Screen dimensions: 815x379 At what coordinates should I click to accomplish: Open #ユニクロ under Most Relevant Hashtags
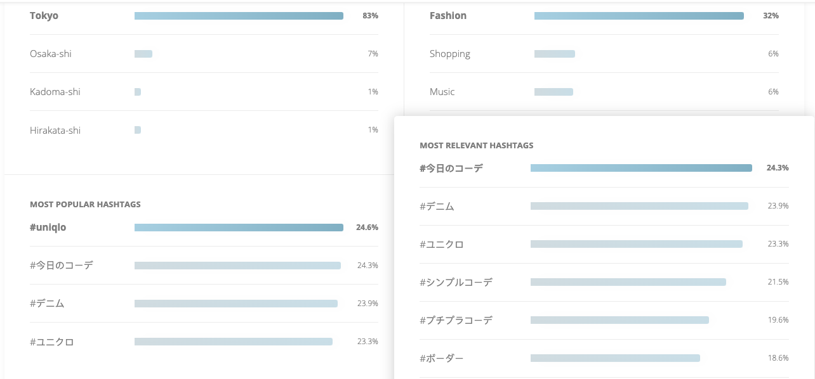[442, 245]
